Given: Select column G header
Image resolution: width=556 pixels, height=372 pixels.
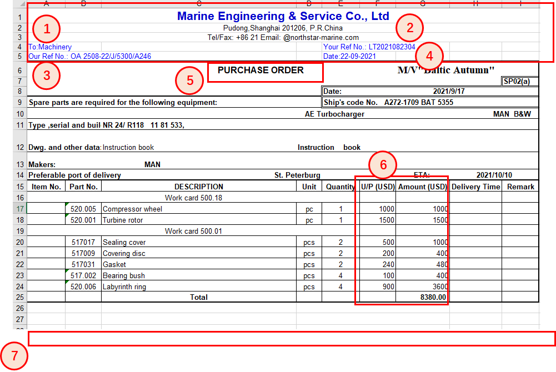Looking at the screenshot, I should 422,4.
